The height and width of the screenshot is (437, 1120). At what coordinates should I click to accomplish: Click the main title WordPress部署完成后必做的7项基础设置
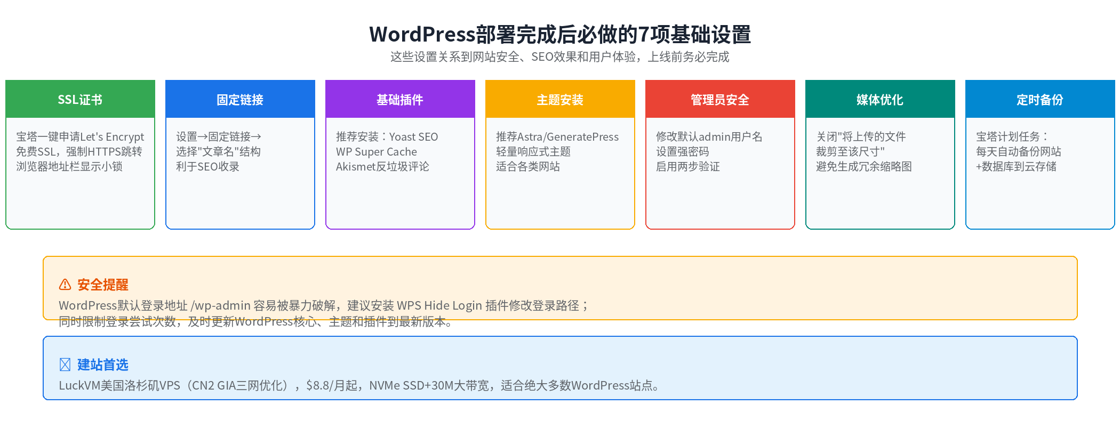[x=560, y=34]
